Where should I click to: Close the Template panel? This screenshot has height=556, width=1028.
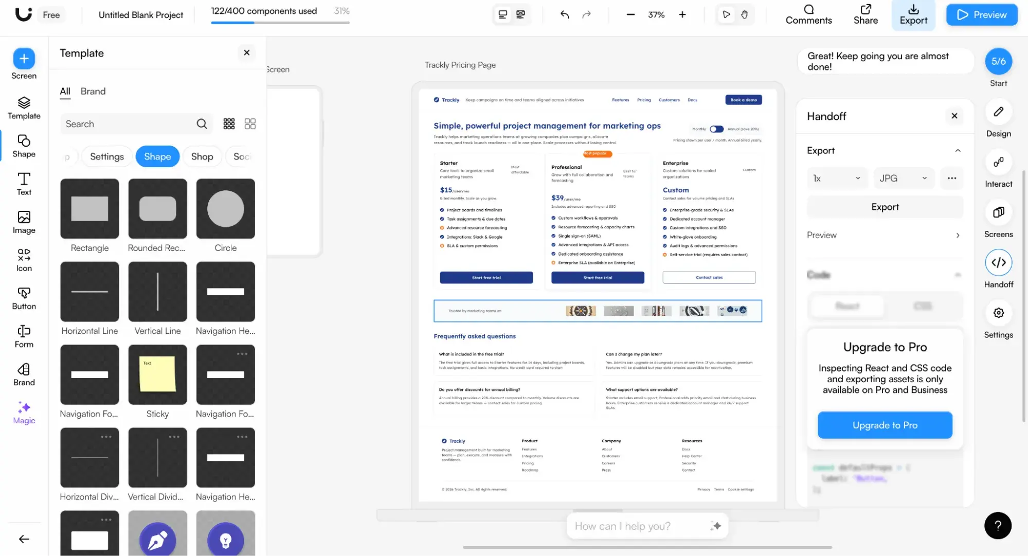[x=246, y=52]
